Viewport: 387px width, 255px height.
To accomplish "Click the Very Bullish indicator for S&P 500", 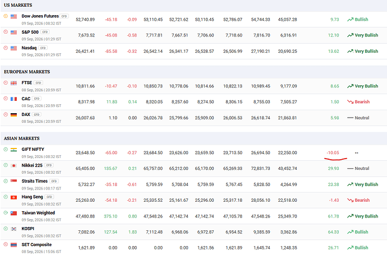I will [362, 35].
